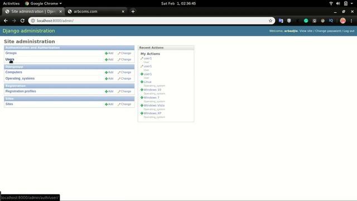Screen dimensions: 357x201
Task: Open the Sites model link
Action: [x=9, y=104]
